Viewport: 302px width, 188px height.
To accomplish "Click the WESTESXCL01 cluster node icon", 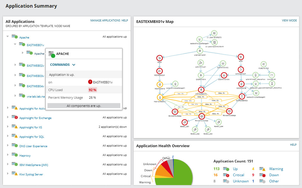I will (x=160, y=71).
